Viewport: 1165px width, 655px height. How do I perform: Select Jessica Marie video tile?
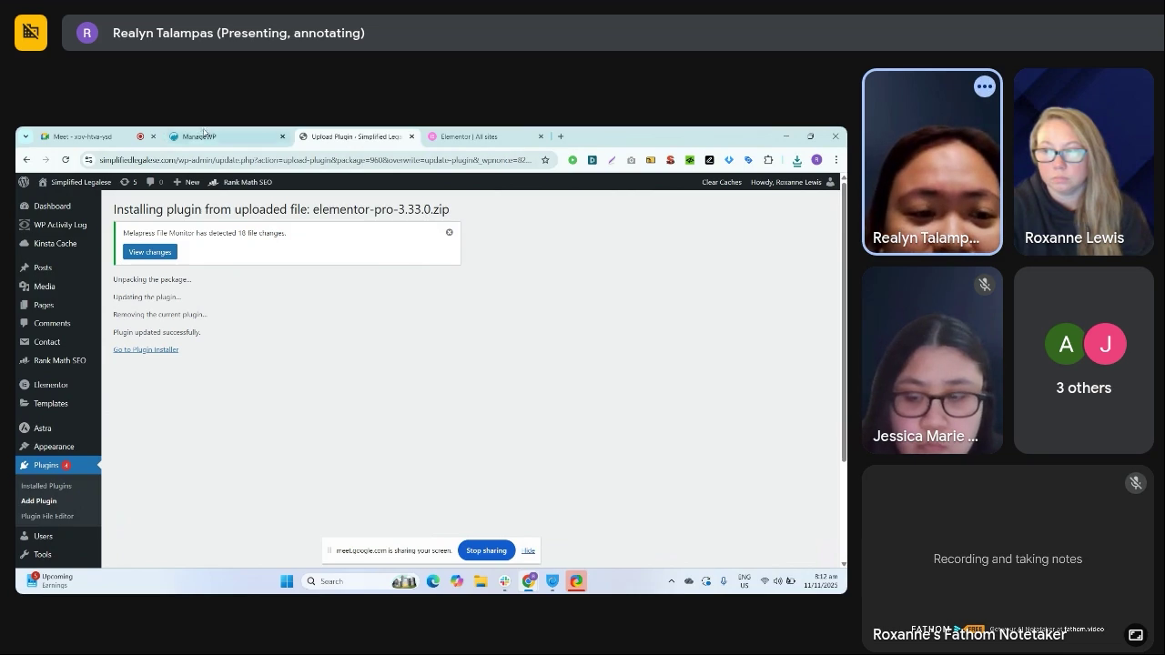(x=932, y=360)
